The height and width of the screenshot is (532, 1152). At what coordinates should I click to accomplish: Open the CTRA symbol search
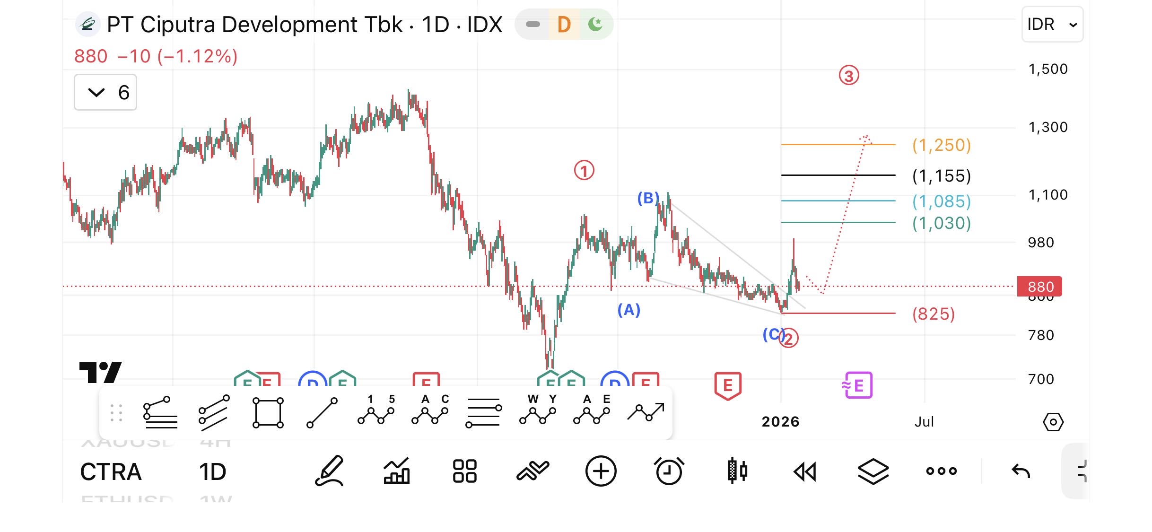tap(111, 471)
